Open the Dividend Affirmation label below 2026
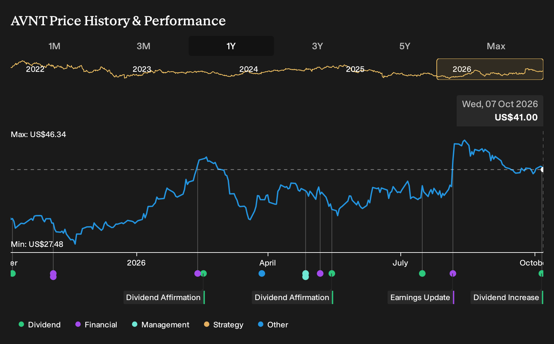 pyautogui.click(x=164, y=297)
